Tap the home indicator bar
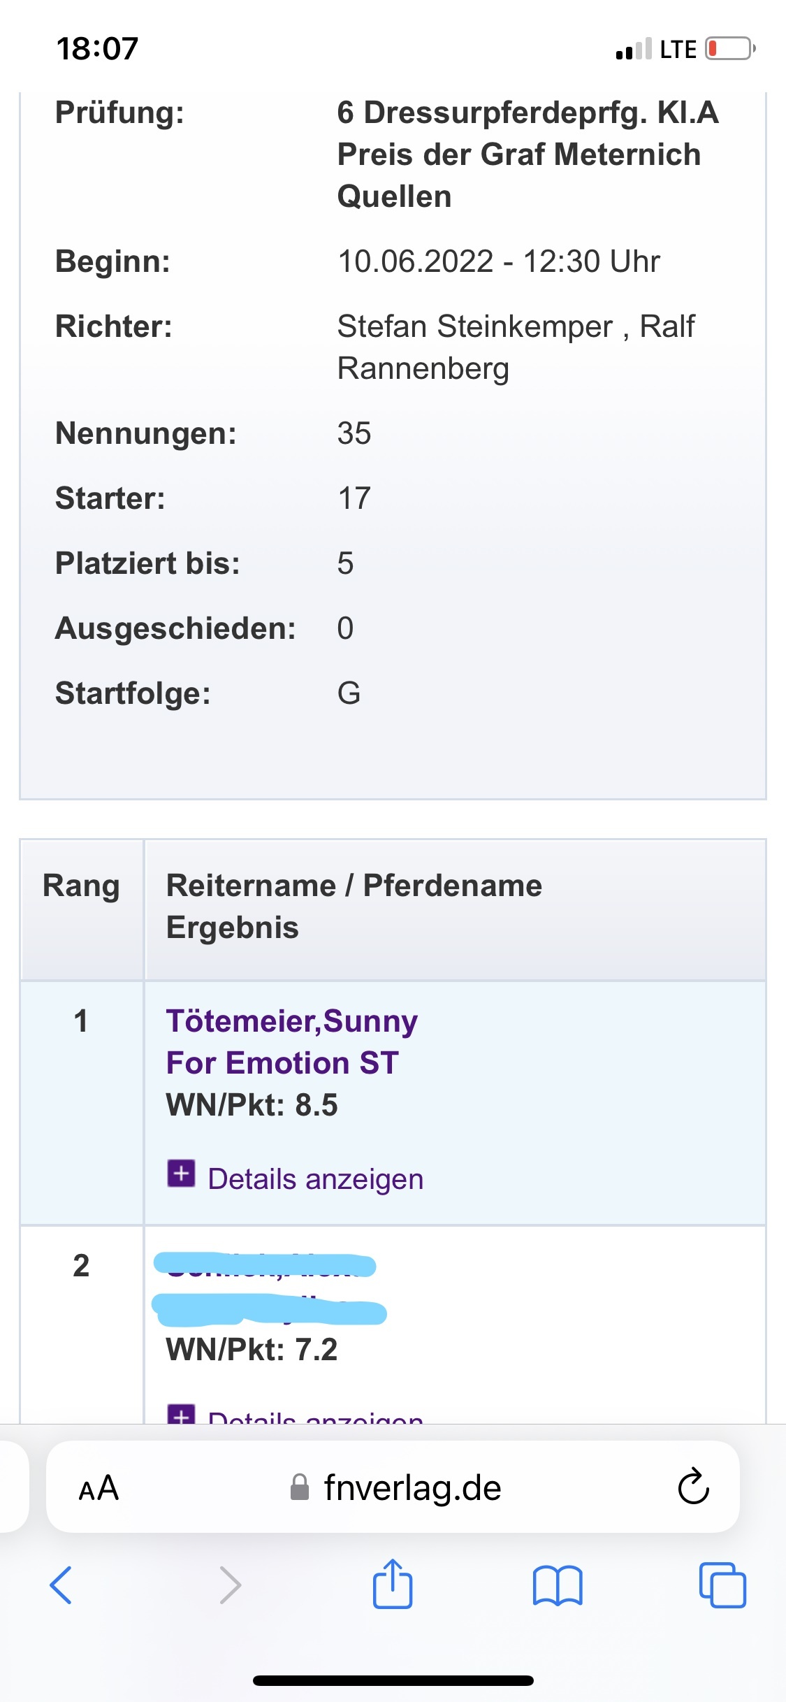The width and height of the screenshot is (786, 1702). pos(393,1680)
